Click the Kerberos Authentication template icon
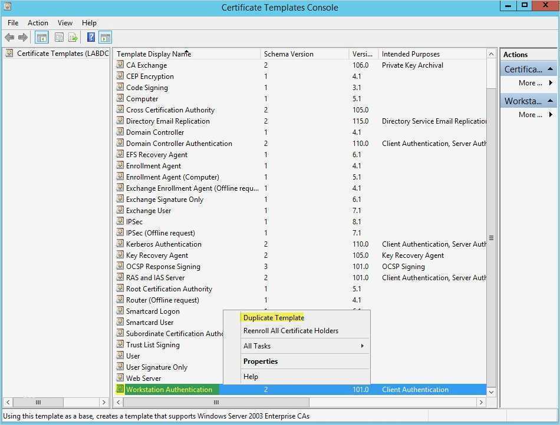 click(120, 244)
